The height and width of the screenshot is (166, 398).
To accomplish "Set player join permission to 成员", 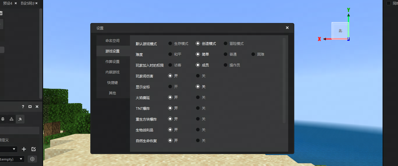I will 198,65.
